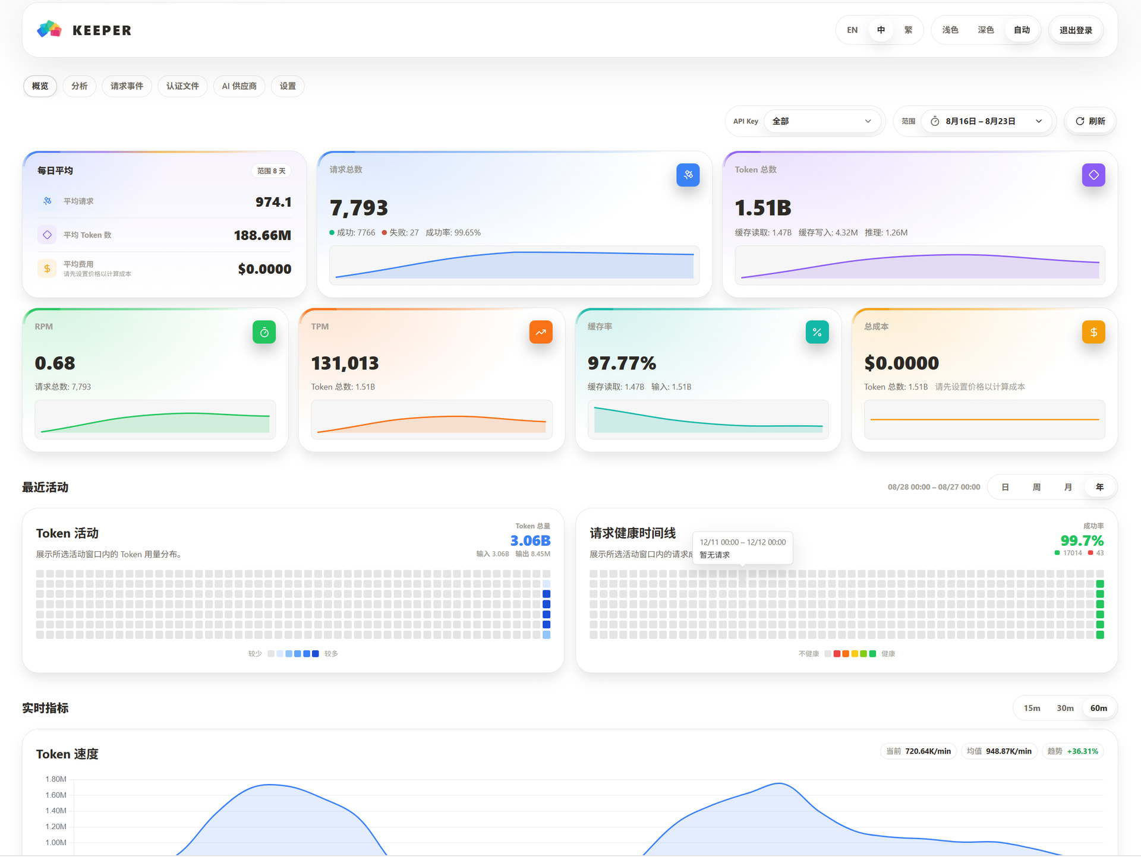Switch language to 中 simplified Chinese
The width and height of the screenshot is (1141, 857).
(x=881, y=30)
